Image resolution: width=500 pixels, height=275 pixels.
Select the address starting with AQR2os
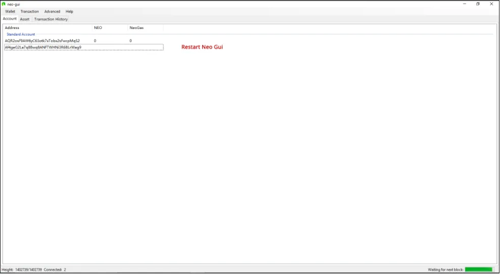[x=42, y=41]
